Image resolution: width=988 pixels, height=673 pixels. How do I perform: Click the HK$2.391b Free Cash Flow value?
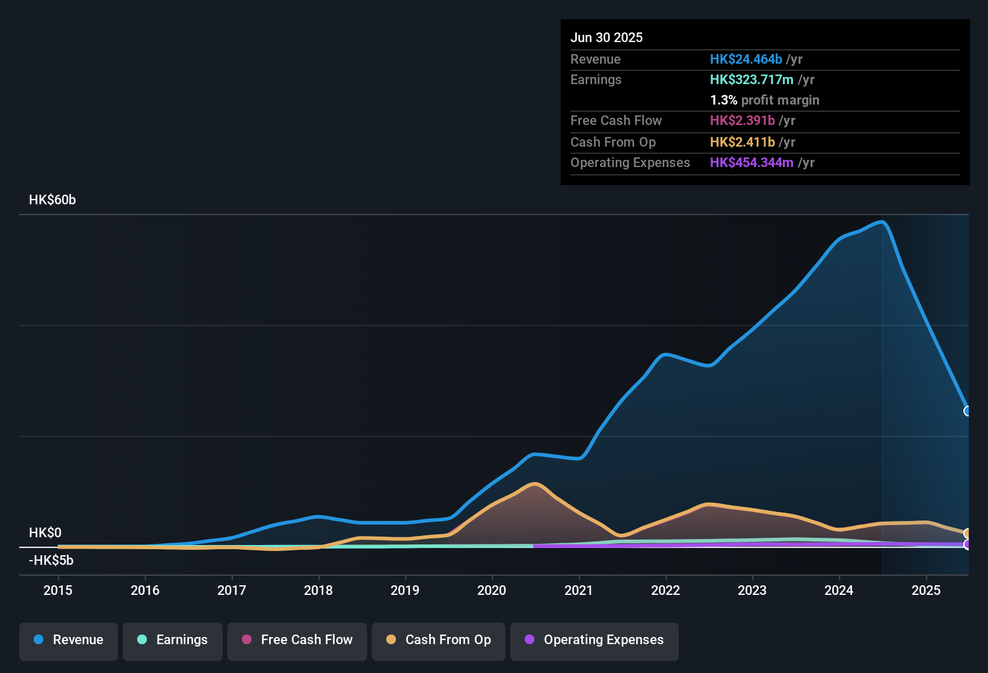(742, 121)
